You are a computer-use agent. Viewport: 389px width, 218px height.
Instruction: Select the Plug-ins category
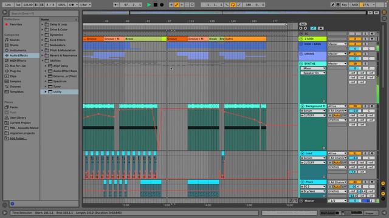pos(15,71)
